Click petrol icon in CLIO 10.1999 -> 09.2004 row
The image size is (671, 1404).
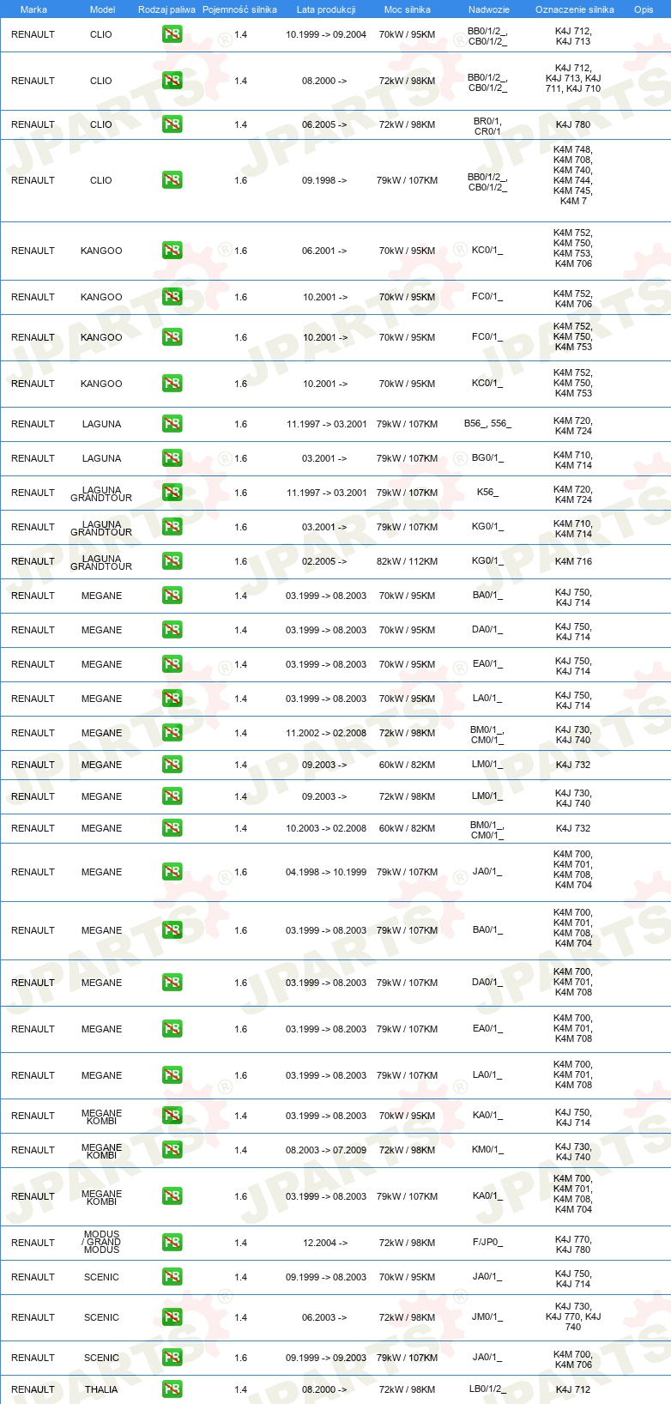click(x=172, y=35)
